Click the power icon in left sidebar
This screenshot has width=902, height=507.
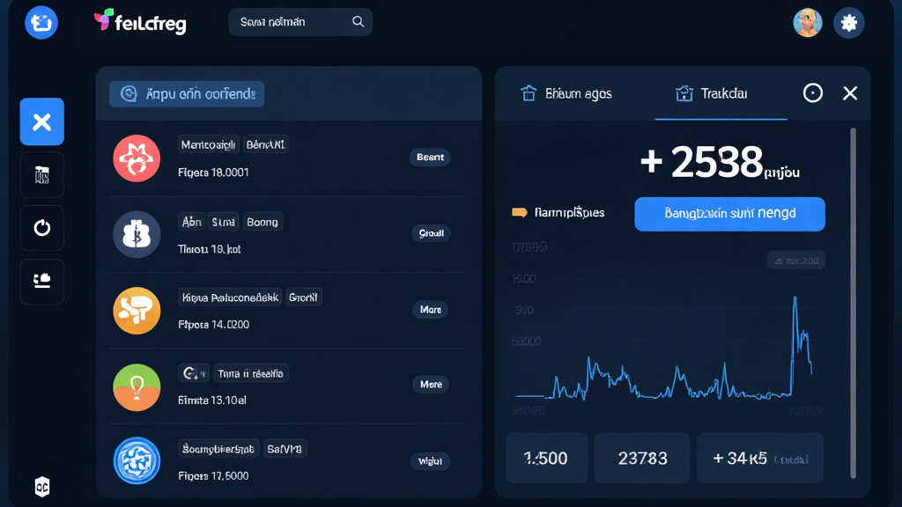[x=41, y=228]
